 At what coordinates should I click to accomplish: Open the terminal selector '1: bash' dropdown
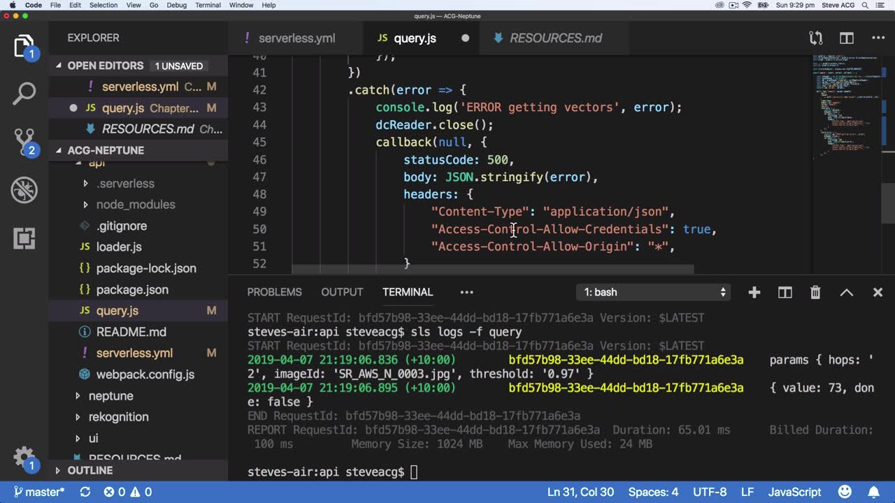654,293
